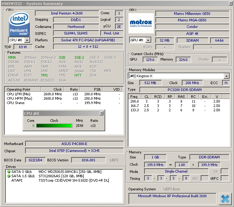The image size is (234, 207).
Task: Click the Ratio column header in CPU table
Action: coord(72,89)
